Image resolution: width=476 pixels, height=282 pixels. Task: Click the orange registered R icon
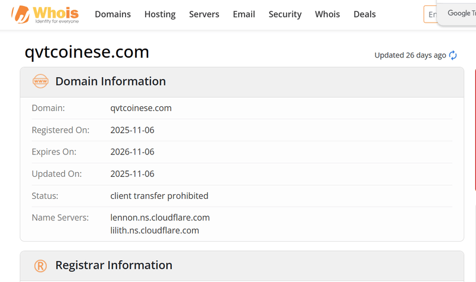tap(40, 265)
